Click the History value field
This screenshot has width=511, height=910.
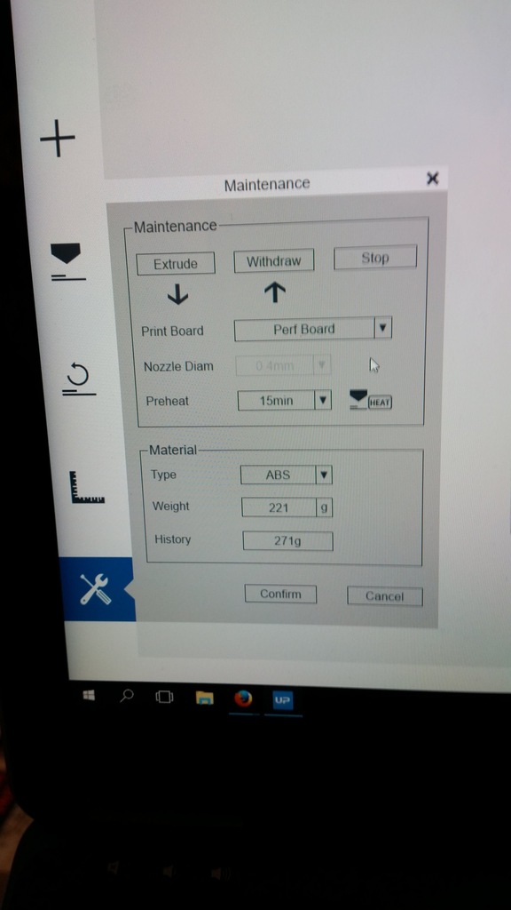point(288,541)
